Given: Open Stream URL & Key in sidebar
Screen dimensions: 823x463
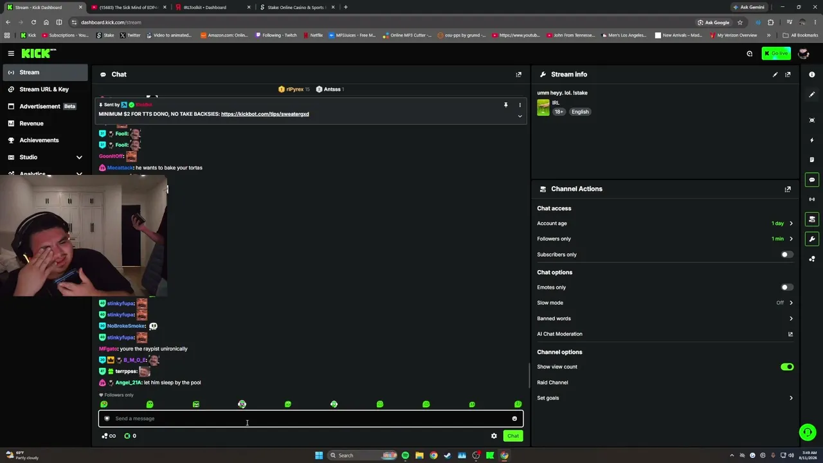Looking at the screenshot, I should tap(45, 89).
